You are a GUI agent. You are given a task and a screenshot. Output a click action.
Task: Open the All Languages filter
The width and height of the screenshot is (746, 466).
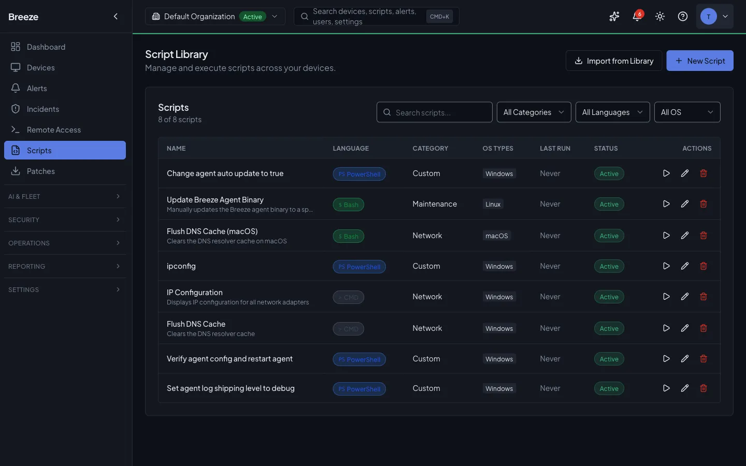pos(612,112)
